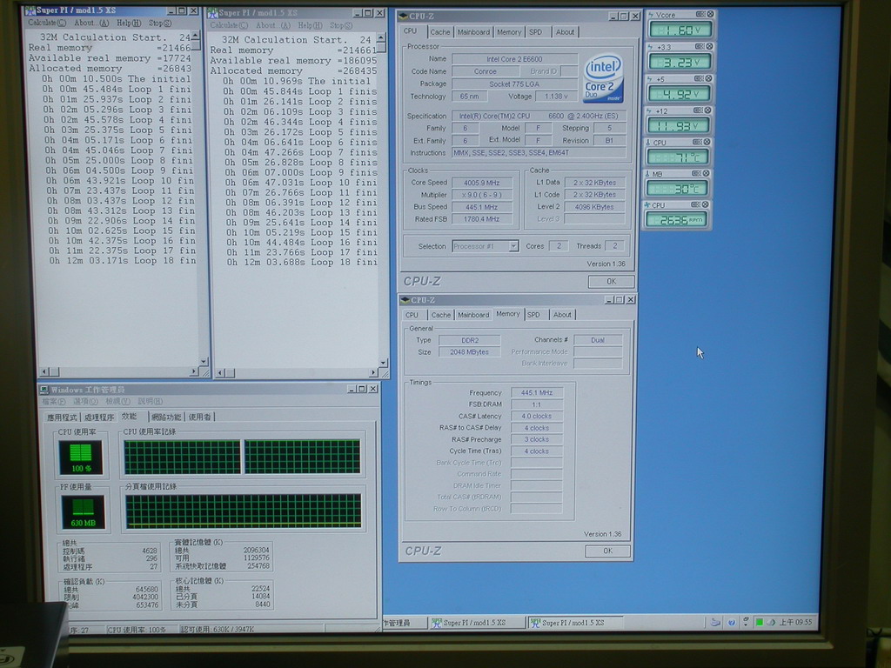Screen dimensions: 891x668
Task: Click OK button in lower CPU-Z window
Action: (x=607, y=551)
